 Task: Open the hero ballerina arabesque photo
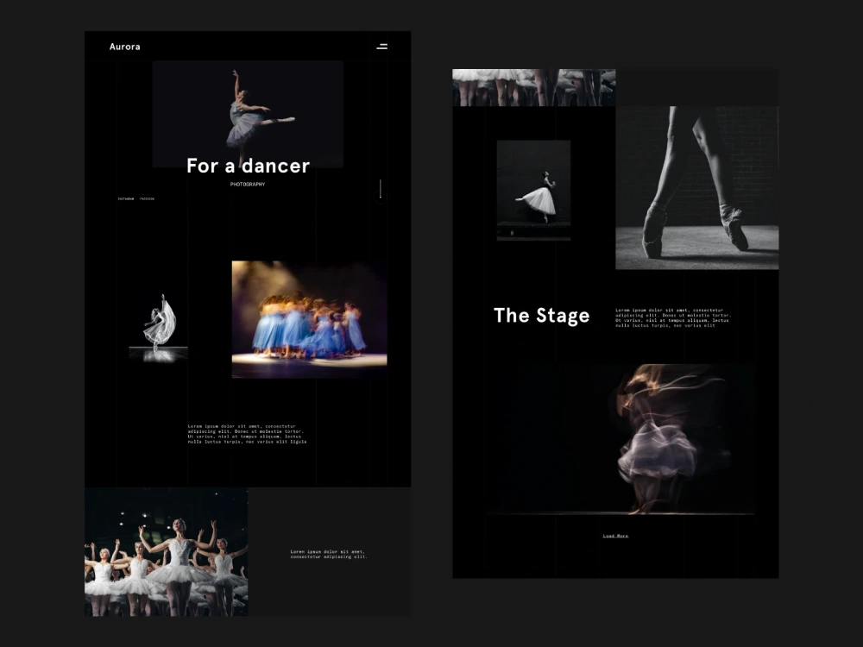(x=248, y=114)
